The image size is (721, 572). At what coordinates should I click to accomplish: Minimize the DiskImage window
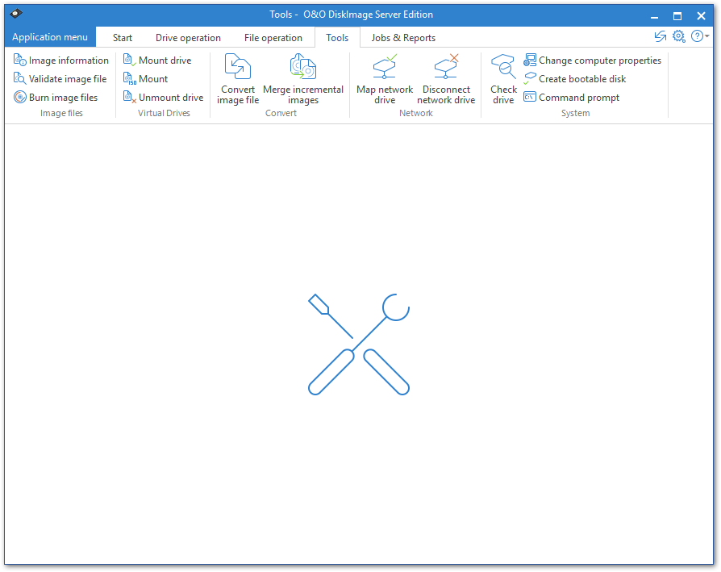point(654,16)
